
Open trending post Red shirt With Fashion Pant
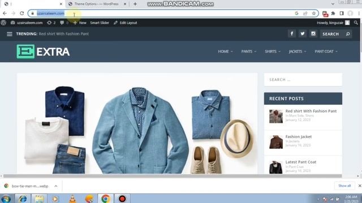[64, 34]
